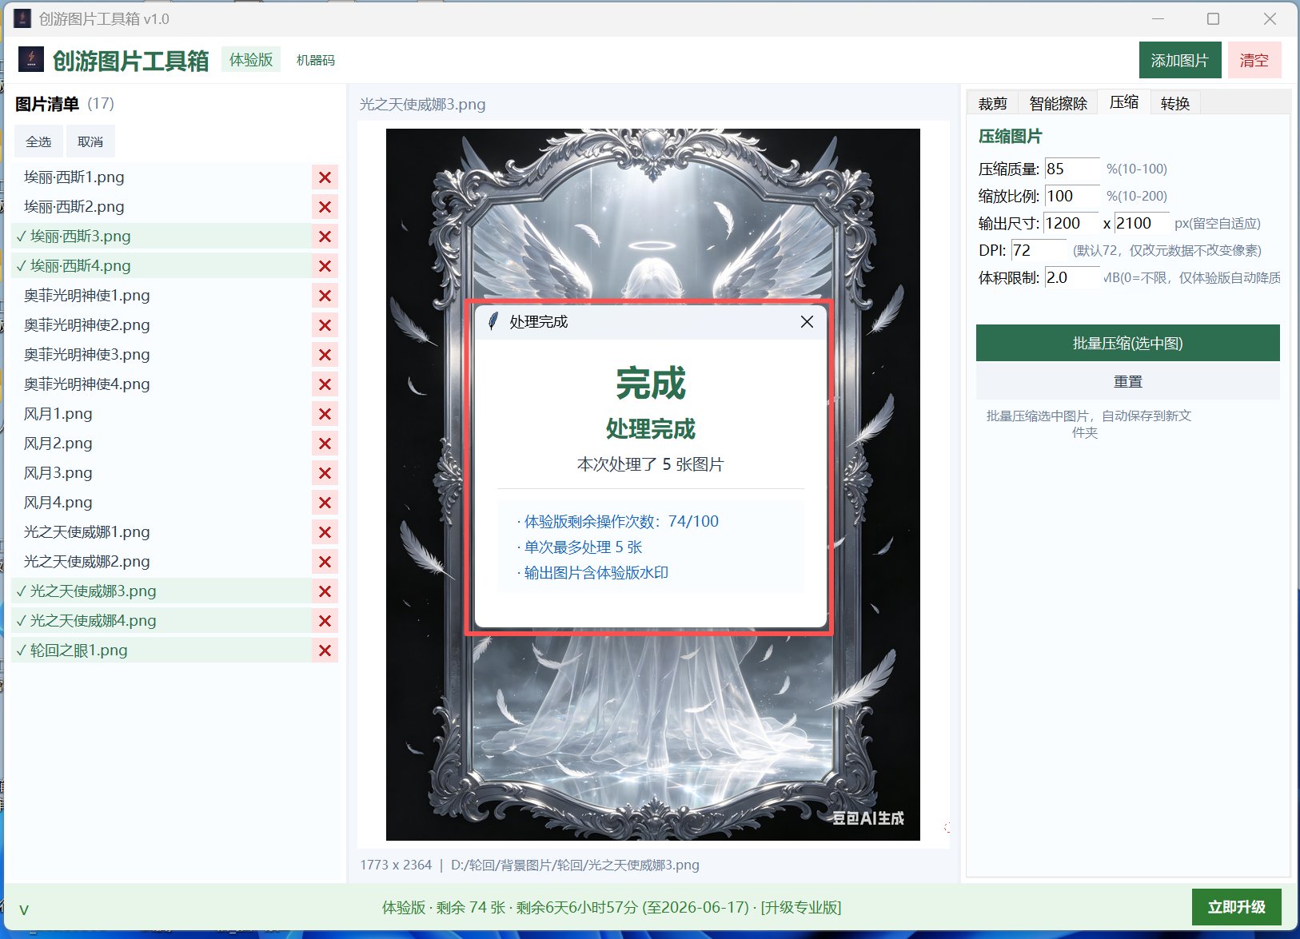Select 埃丽·西斯1.png in image list
Image resolution: width=1300 pixels, height=939 pixels.
click(162, 177)
